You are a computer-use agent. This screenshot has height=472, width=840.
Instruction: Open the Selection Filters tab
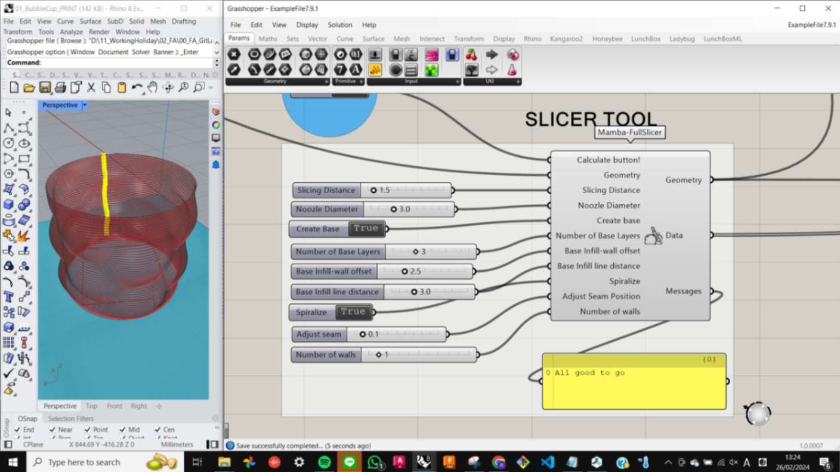coord(71,418)
